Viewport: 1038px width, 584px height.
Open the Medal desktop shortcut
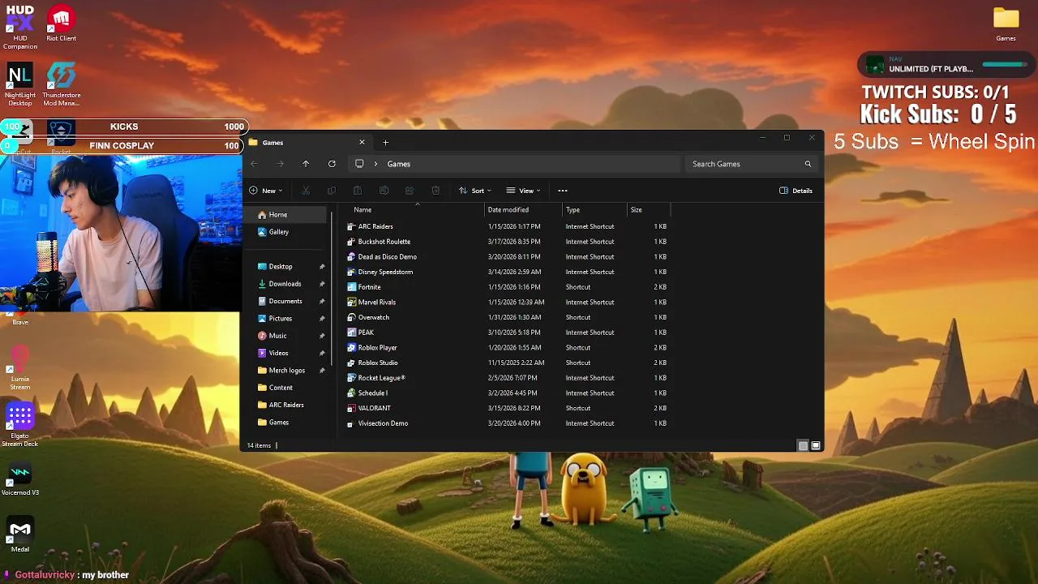pyautogui.click(x=20, y=535)
